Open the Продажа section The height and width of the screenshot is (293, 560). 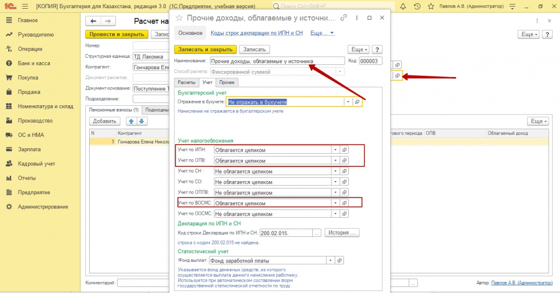(x=29, y=92)
